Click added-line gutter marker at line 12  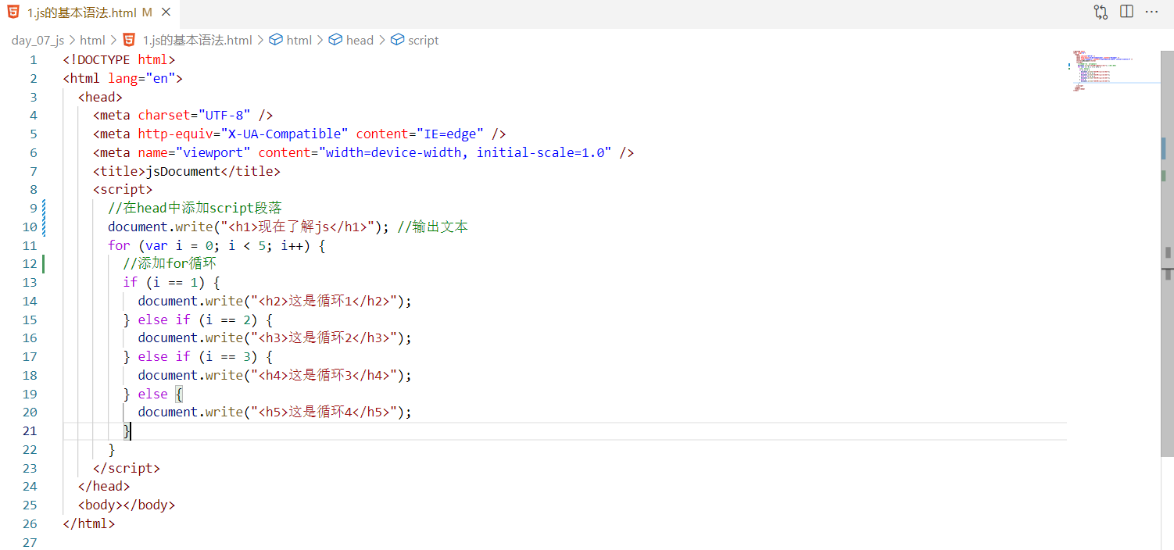(x=44, y=264)
